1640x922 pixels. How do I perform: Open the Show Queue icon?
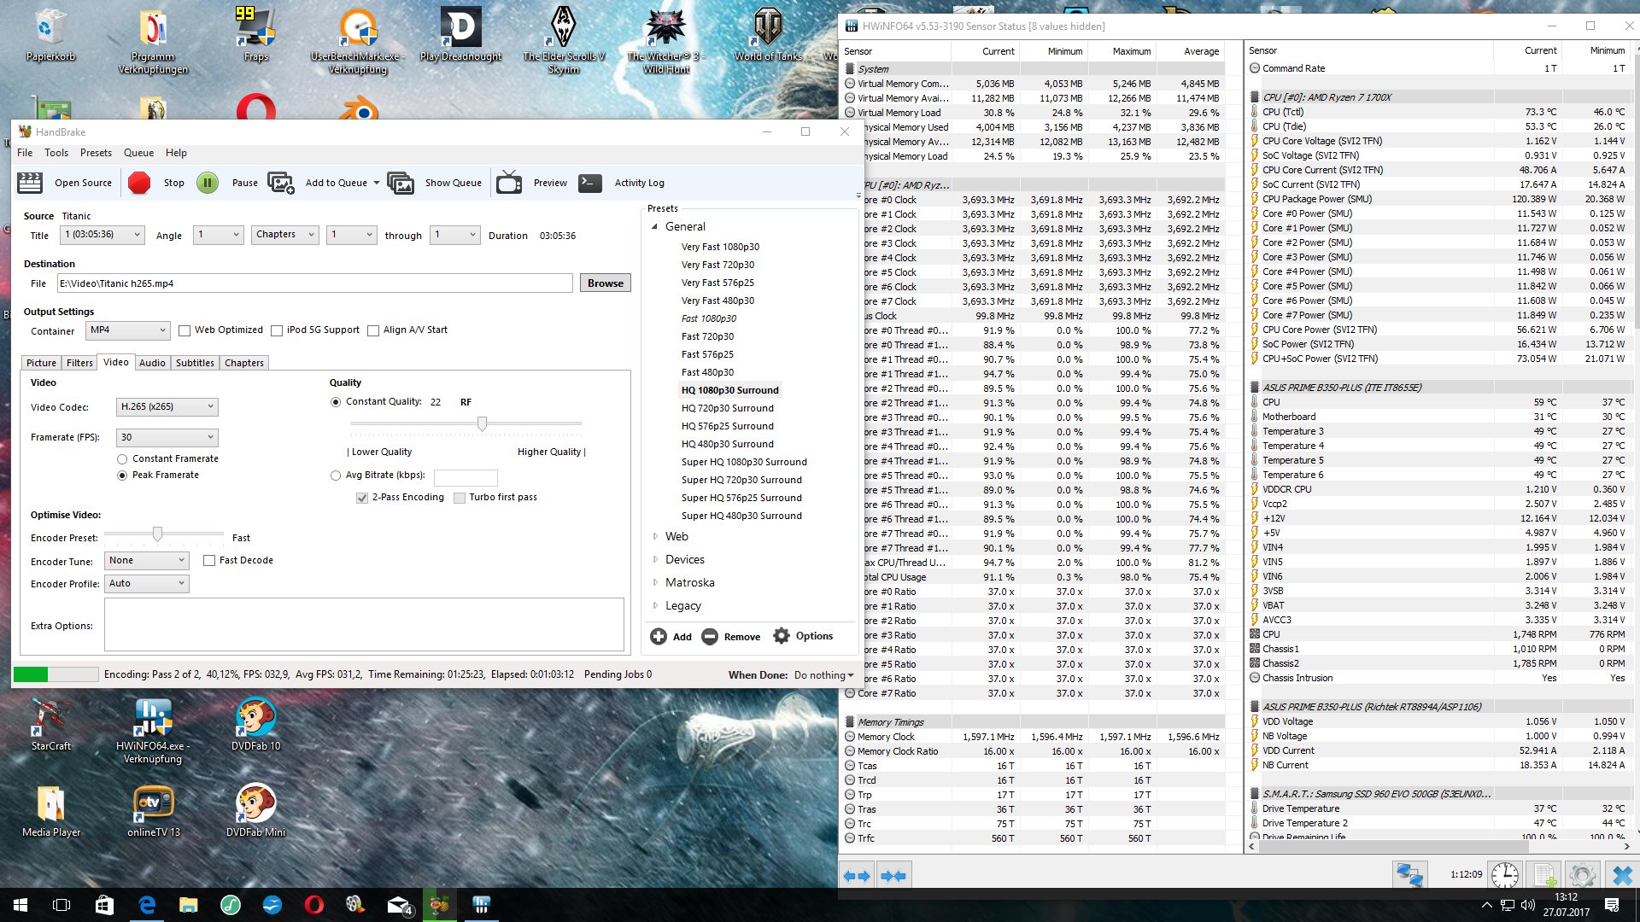pyautogui.click(x=400, y=183)
